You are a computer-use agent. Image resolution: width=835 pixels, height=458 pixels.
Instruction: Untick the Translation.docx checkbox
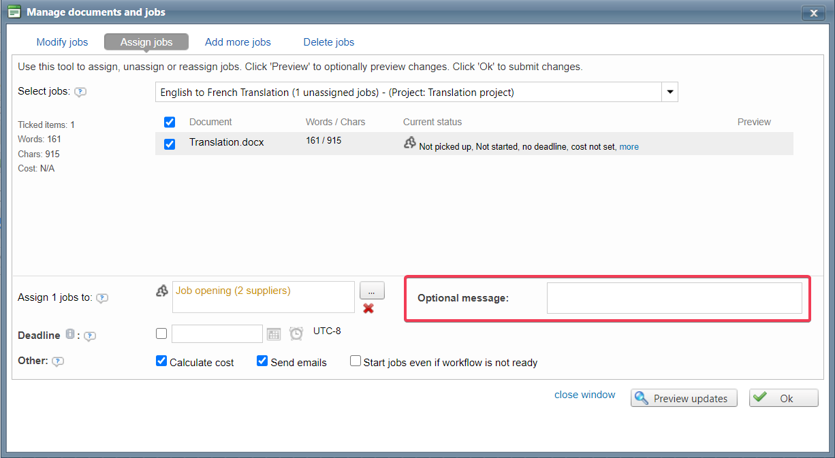(170, 144)
